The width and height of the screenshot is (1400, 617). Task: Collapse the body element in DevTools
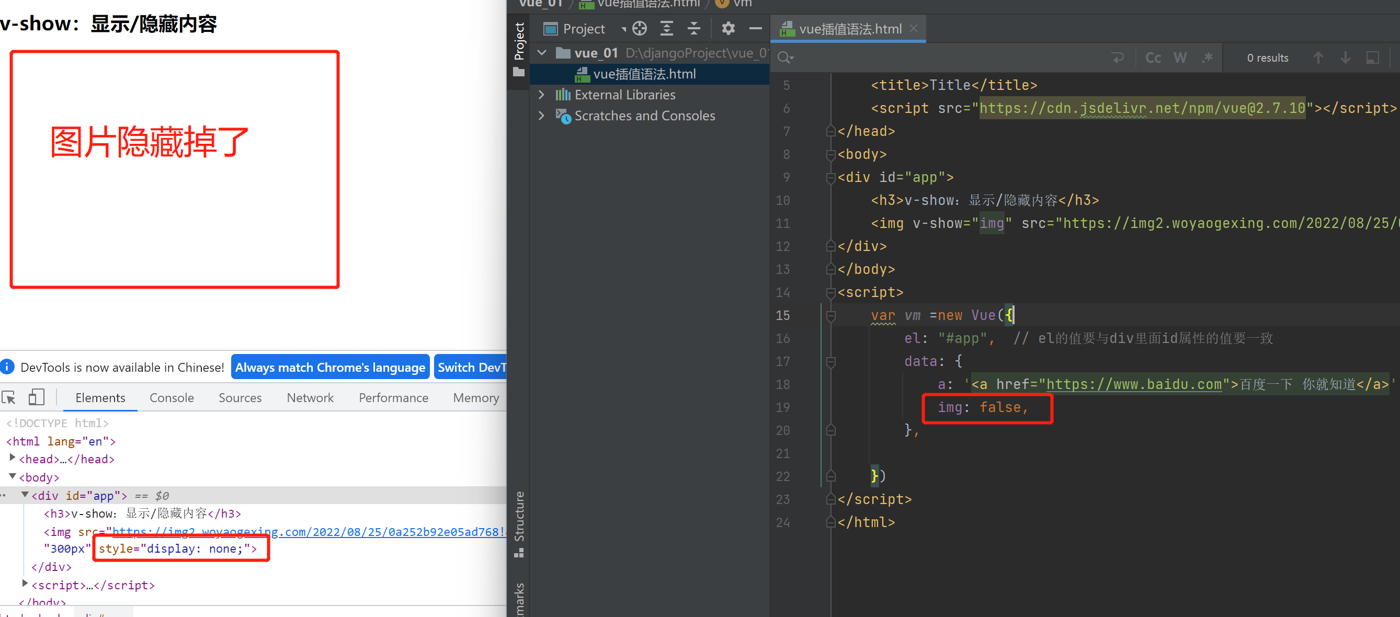tap(12, 476)
